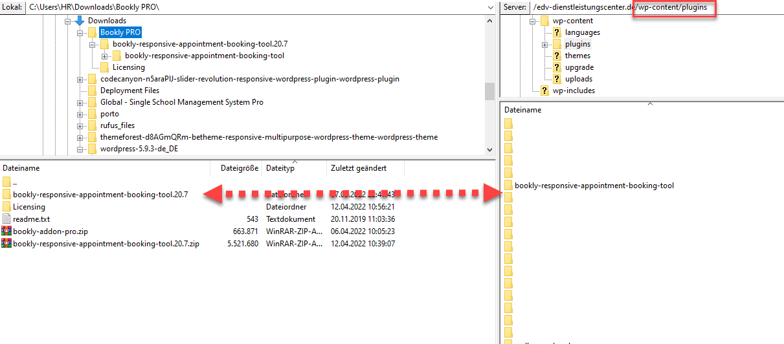Expand the themeforest betheme folder node
Viewport: 784px width, 344px height.
click(80, 137)
